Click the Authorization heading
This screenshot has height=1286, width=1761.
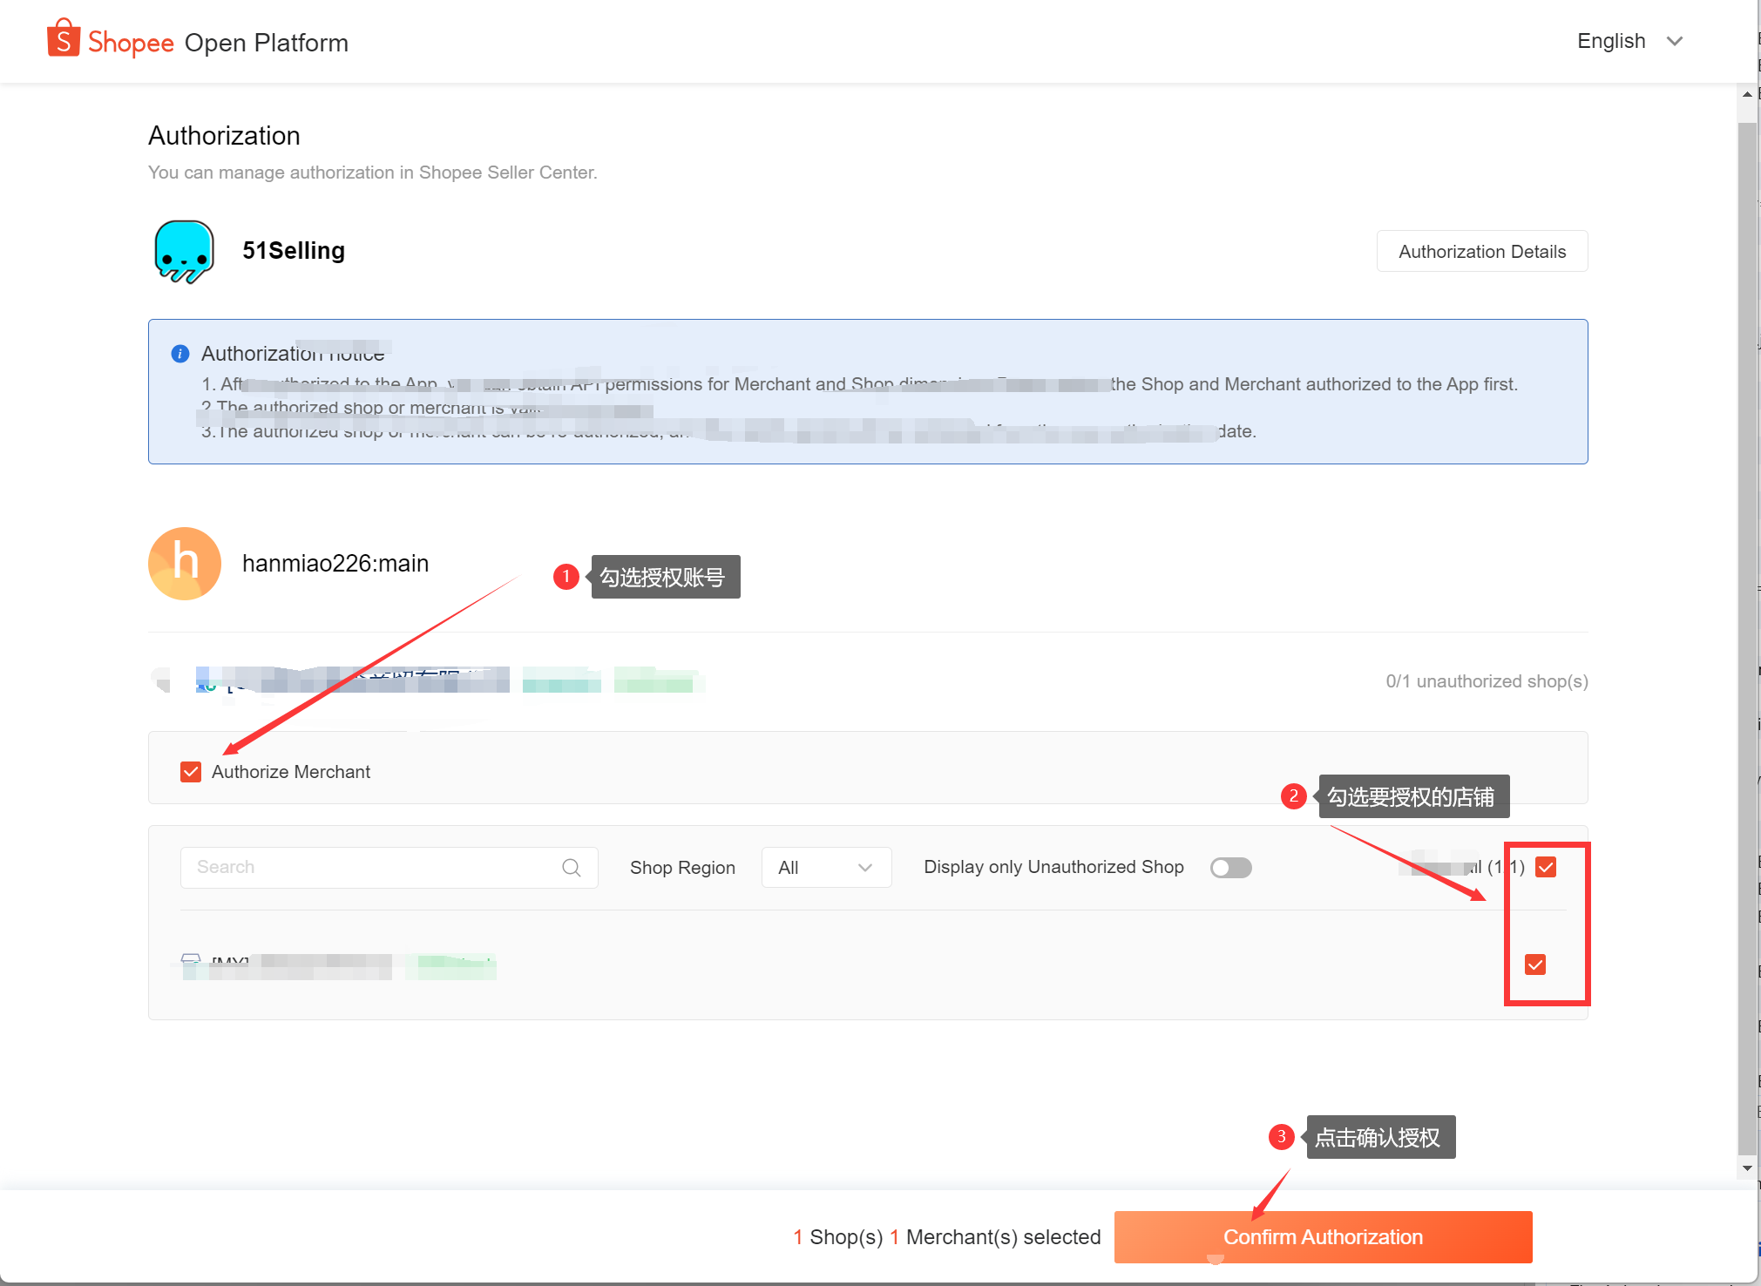tap(224, 135)
